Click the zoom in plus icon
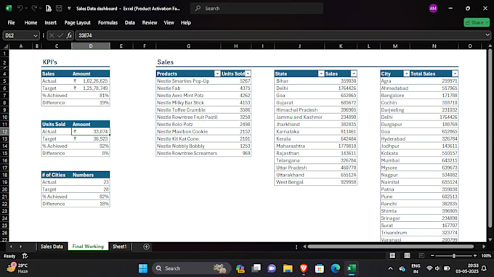The height and width of the screenshot is (277, 494). click(x=475, y=256)
